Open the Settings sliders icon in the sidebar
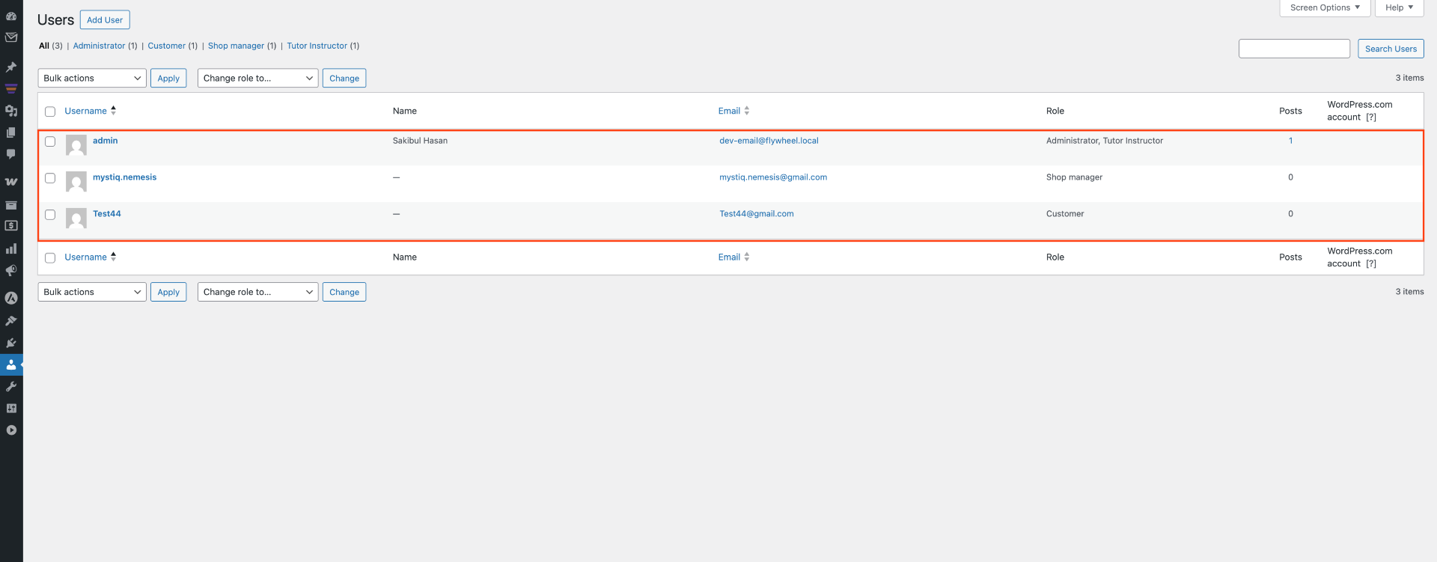This screenshot has width=1437, height=562. (11, 409)
